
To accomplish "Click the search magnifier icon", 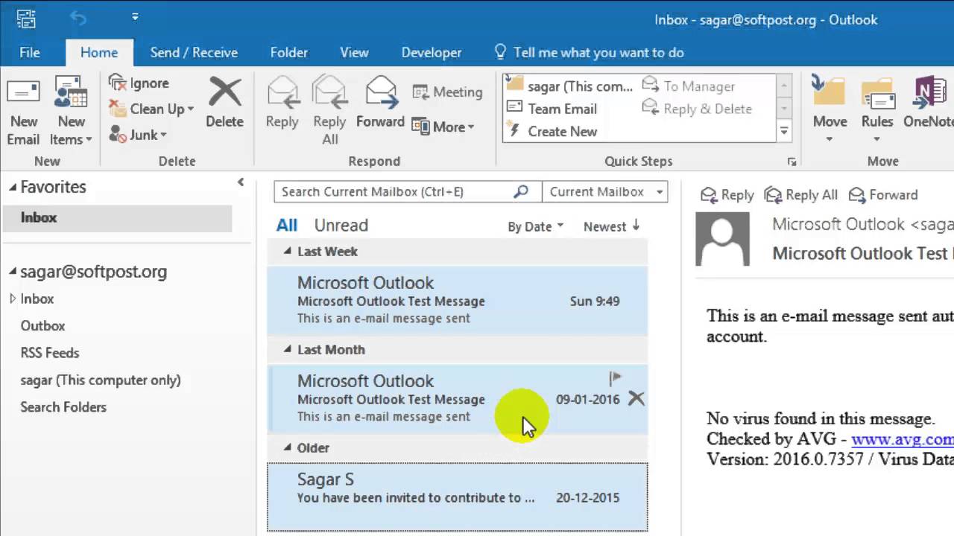I will [521, 191].
